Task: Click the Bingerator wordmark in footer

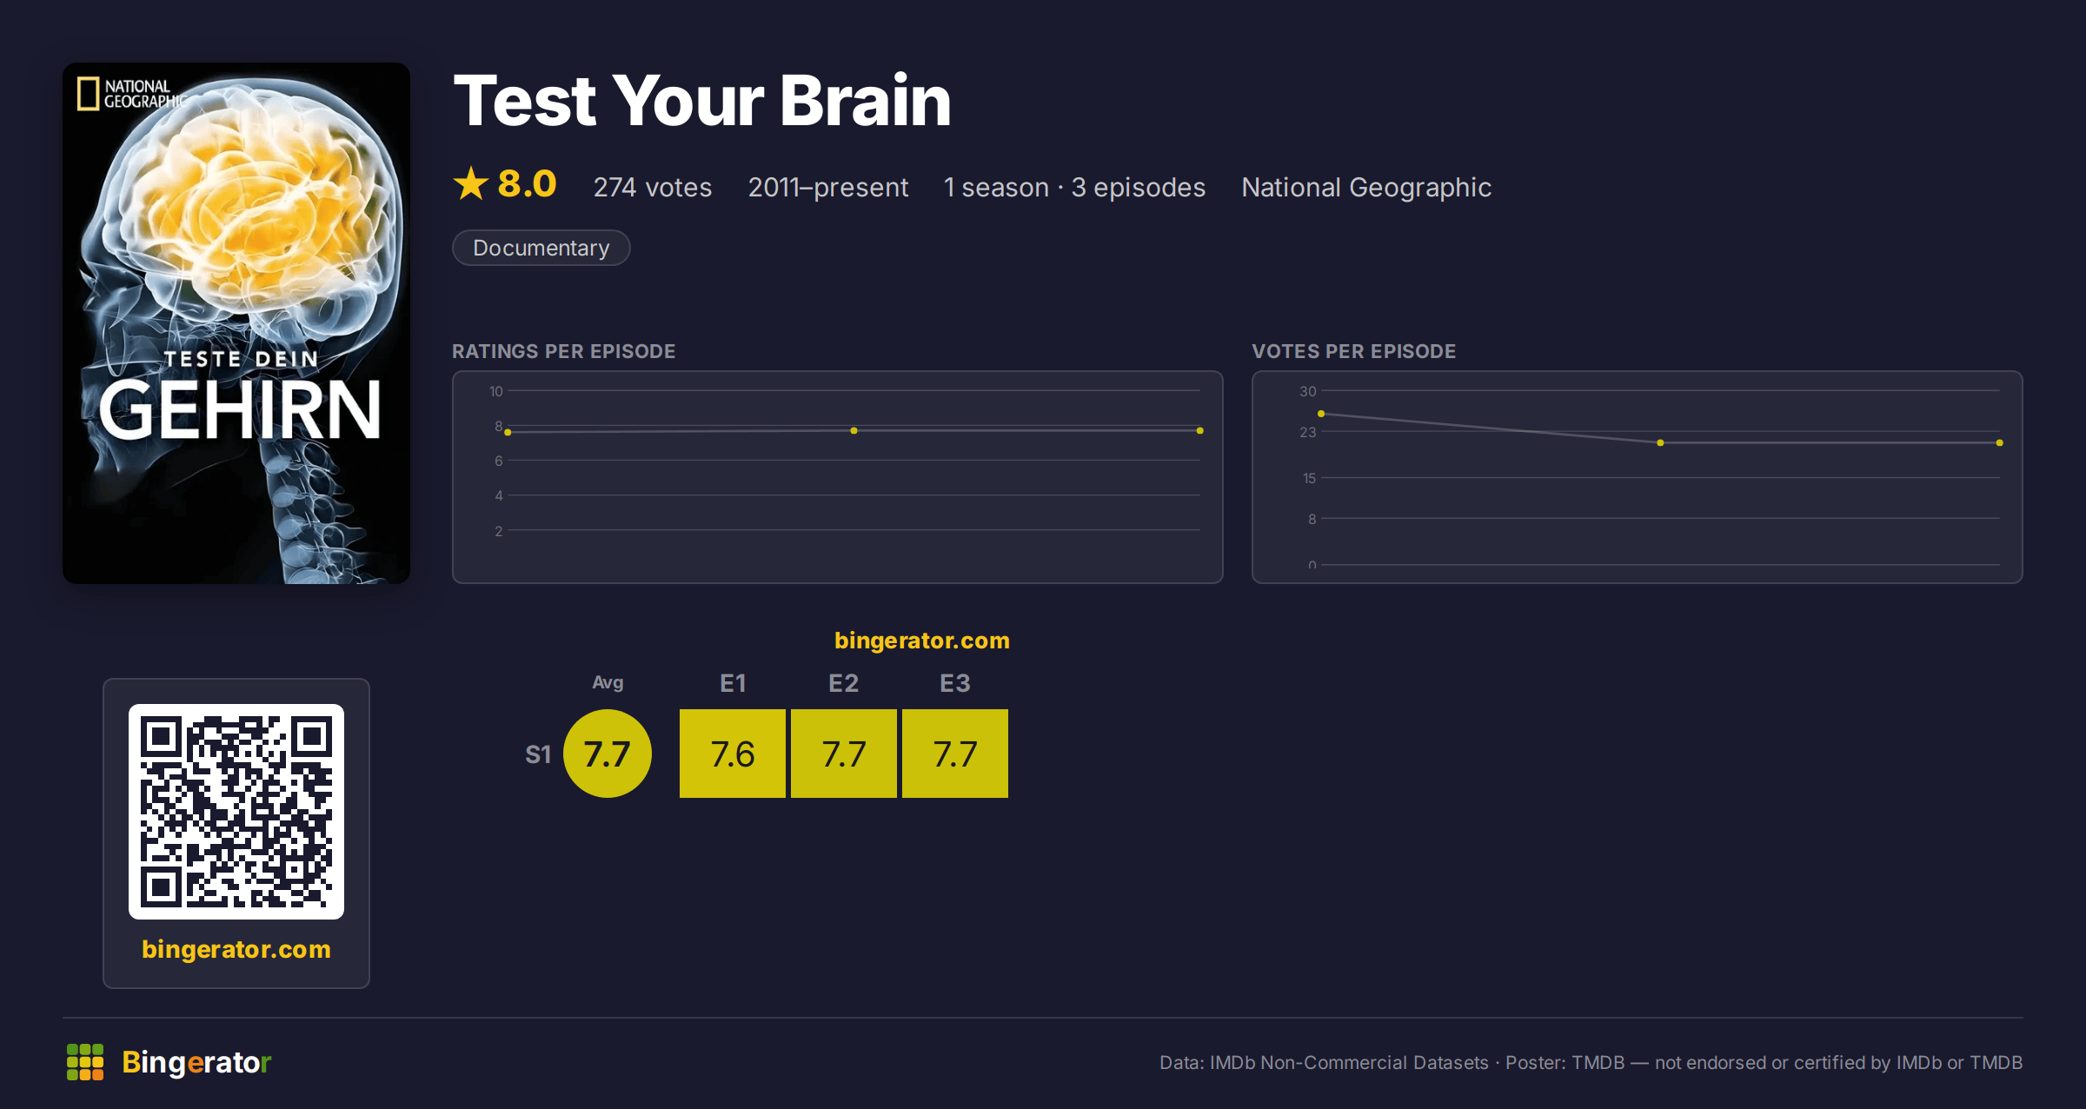Action: pos(196,1062)
